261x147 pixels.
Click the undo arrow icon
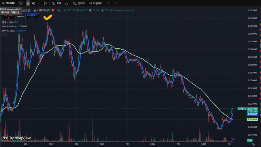(x=109, y=3)
